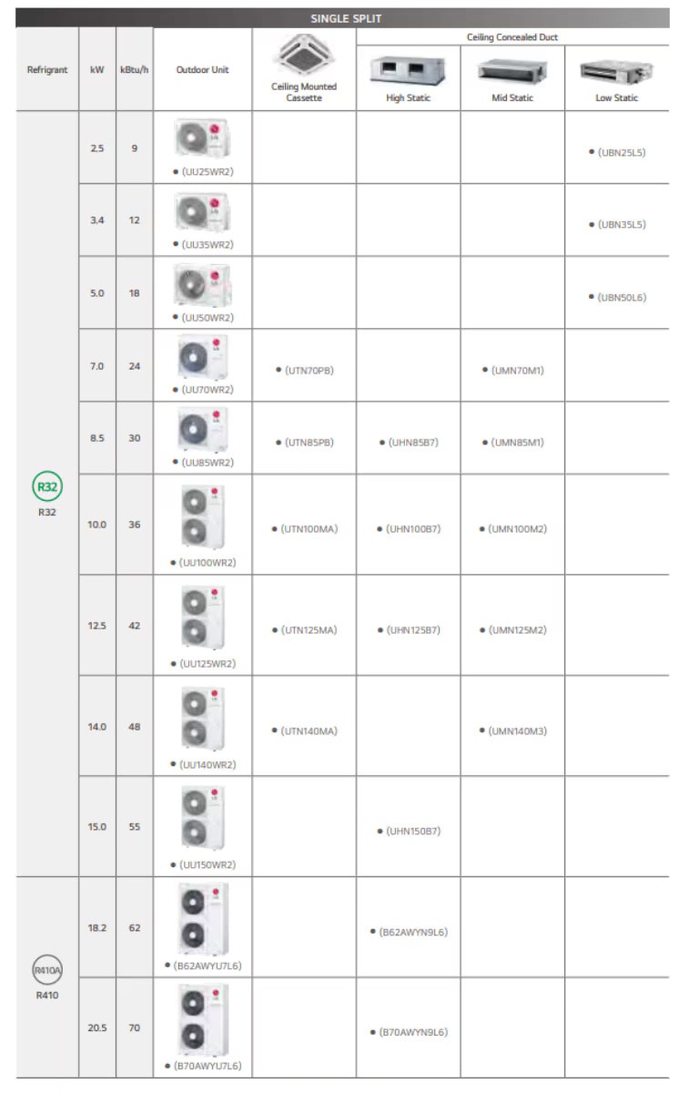Click the green R32 refrigerant badge
699x1093 pixels.
(47, 487)
